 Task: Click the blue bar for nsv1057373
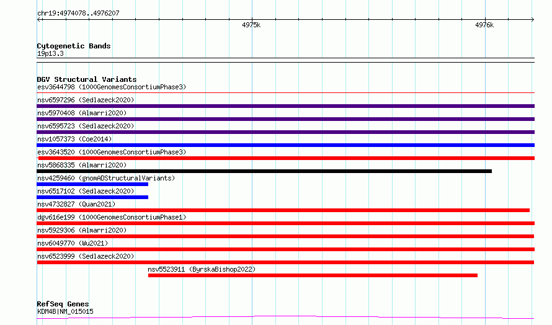[x=285, y=145]
